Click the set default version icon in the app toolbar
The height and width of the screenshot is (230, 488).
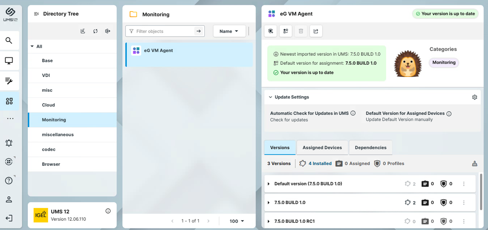coord(286,31)
